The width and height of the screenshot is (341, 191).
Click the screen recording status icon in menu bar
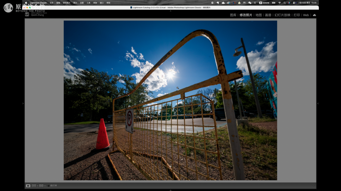point(212,3)
